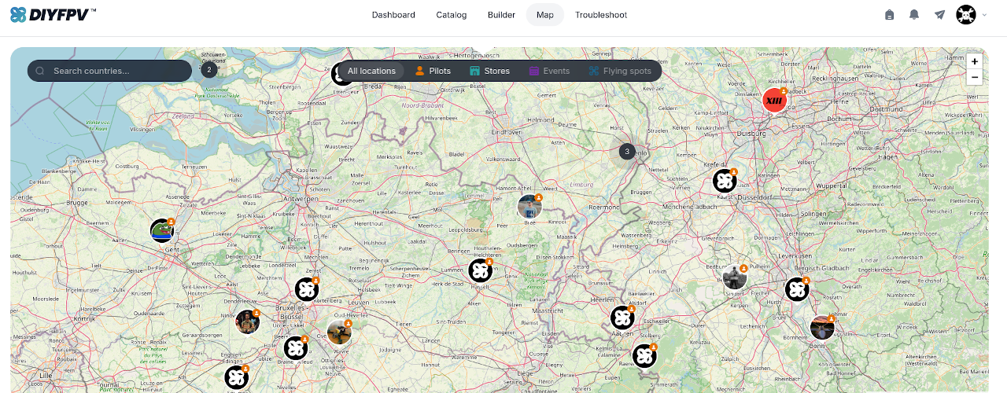This screenshot has height=393, width=1007.
Task: Open the notifications bell
Action: [914, 15]
